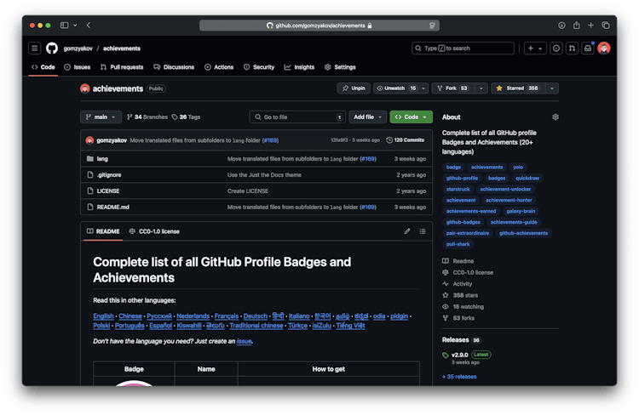The width and height of the screenshot is (639, 415).
Task: Open the pull requests shortcut icon in header
Action: 573,48
